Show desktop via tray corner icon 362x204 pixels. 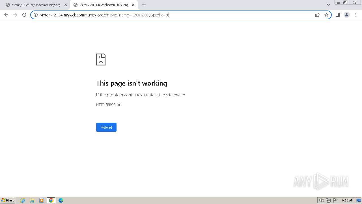[x=359, y=200]
